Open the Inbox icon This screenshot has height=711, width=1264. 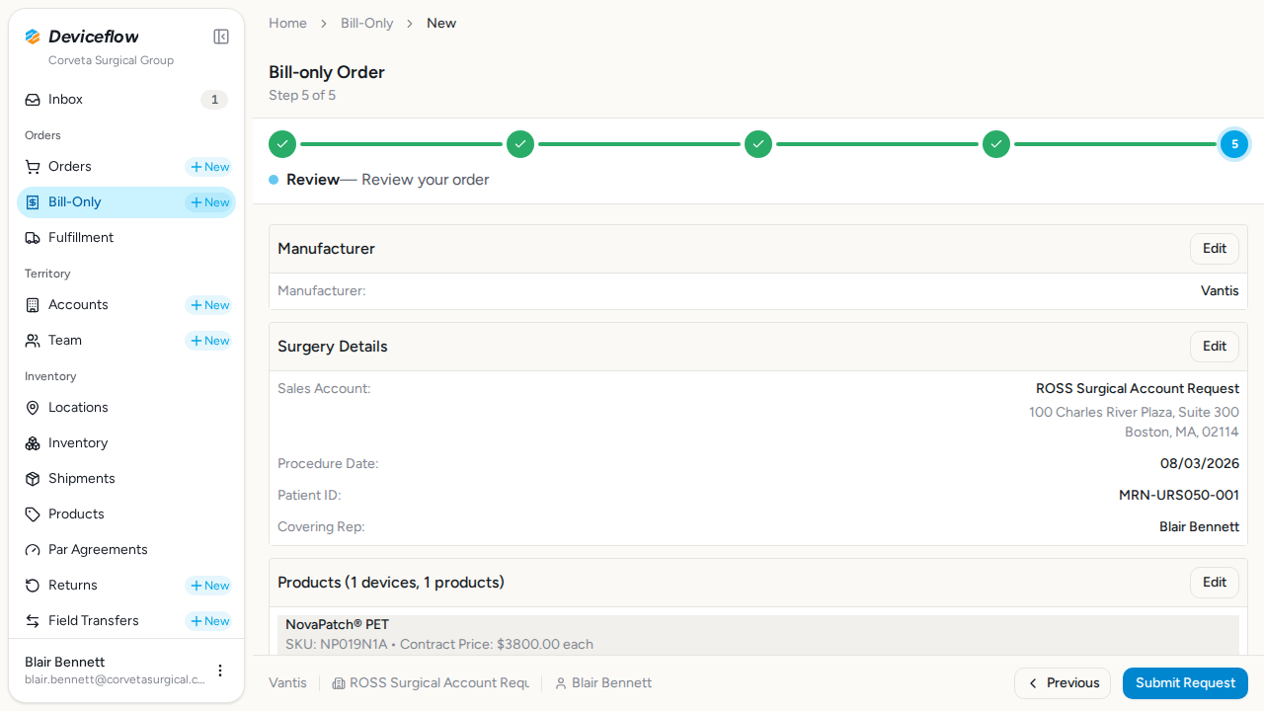[x=33, y=100]
